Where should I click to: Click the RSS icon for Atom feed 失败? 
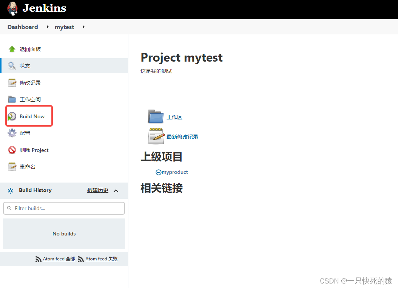(x=81, y=259)
